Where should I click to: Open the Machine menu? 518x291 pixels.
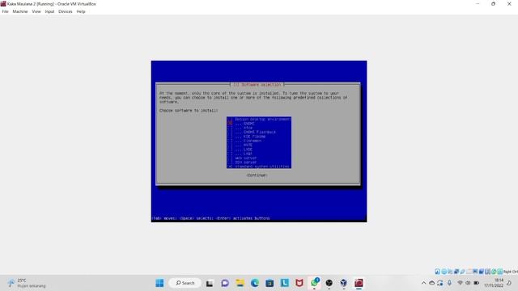[19, 11]
